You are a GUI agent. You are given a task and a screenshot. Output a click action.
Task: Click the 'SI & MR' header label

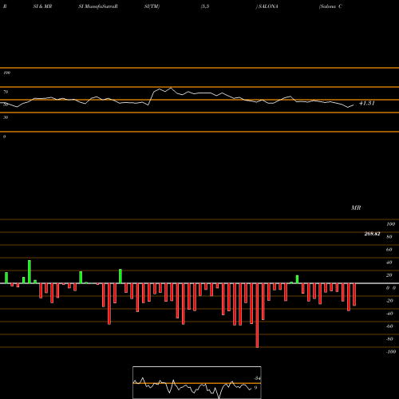click(x=42, y=6)
